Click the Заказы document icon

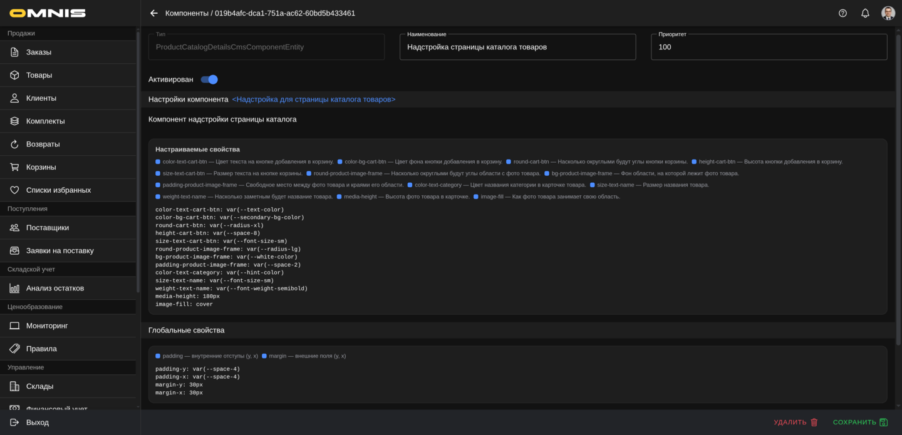(14, 52)
